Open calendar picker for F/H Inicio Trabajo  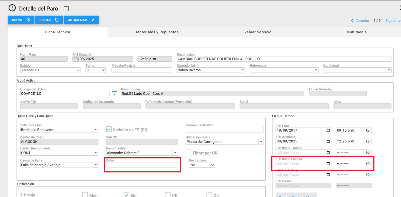[x=328, y=153]
